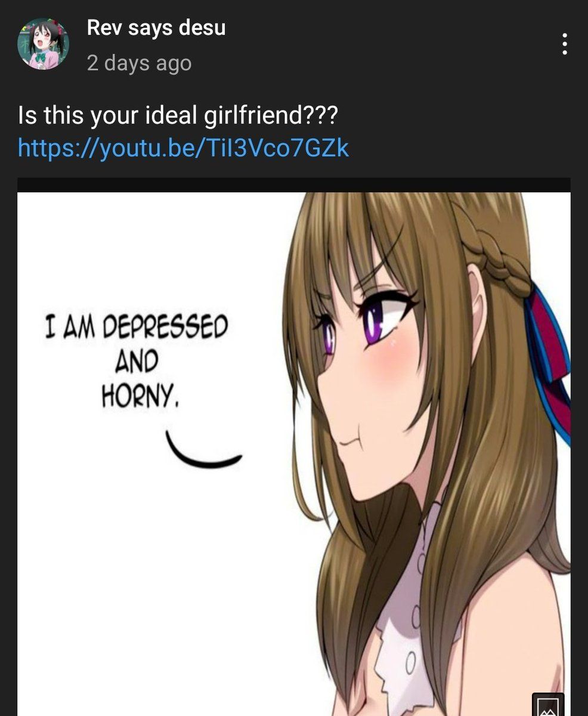Tap the 2 days ago timestamp
The image size is (588, 716).
point(139,63)
